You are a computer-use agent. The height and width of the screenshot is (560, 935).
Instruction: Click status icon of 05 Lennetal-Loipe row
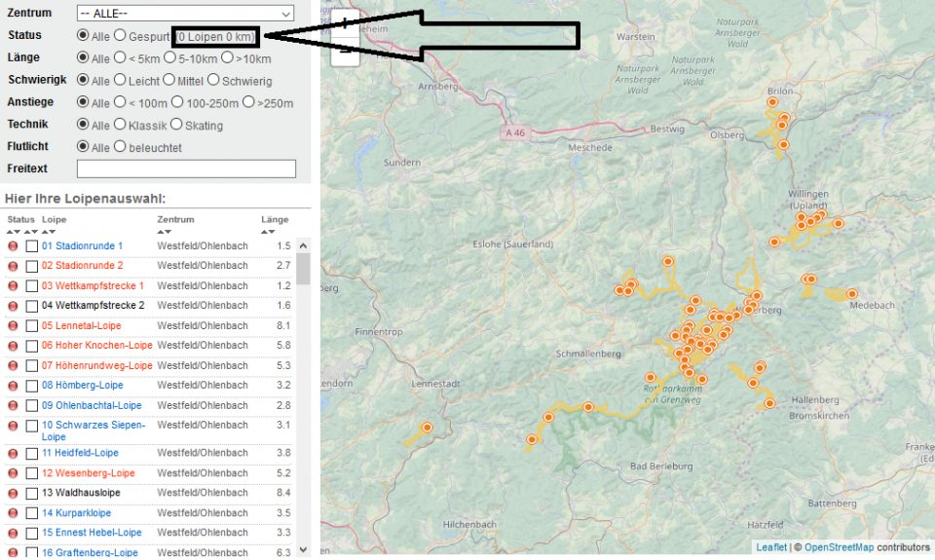point(14,325)
